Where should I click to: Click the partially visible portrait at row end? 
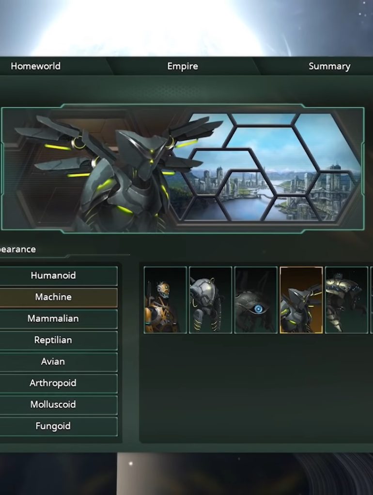click(x=372, y=300)
